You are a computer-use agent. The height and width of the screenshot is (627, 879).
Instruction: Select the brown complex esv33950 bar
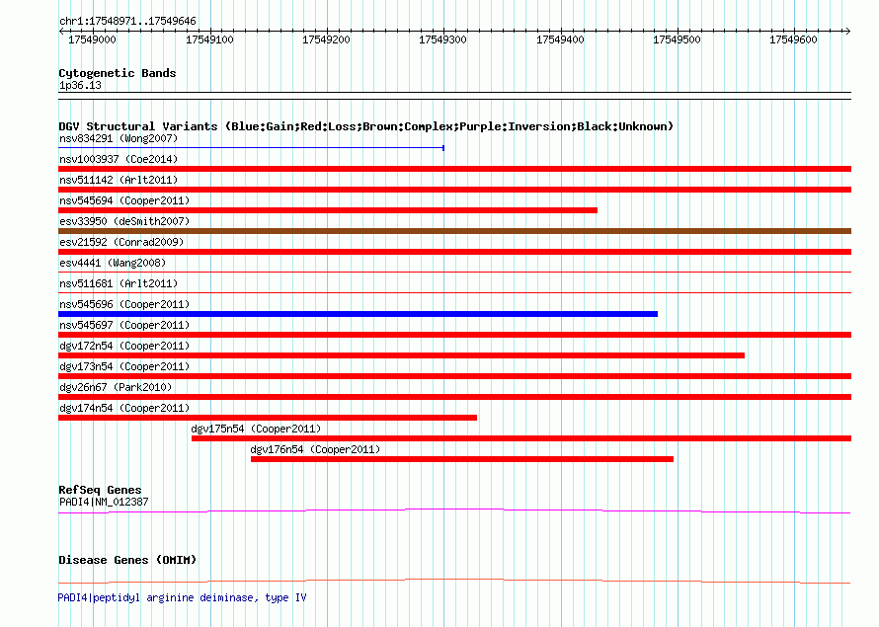point(454,231)
